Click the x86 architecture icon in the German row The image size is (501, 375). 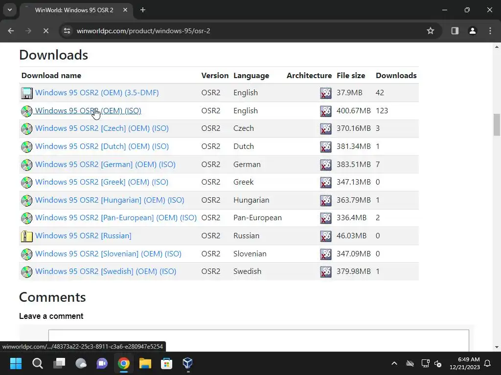tap(326, 165)
